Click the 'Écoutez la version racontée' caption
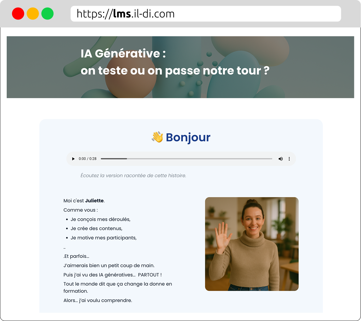 pyautogui.click(x=133, y=175)
